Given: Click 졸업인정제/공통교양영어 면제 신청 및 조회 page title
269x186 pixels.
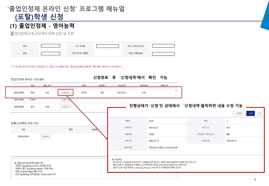Looking at the screenshot, I should tap(42, 34).
